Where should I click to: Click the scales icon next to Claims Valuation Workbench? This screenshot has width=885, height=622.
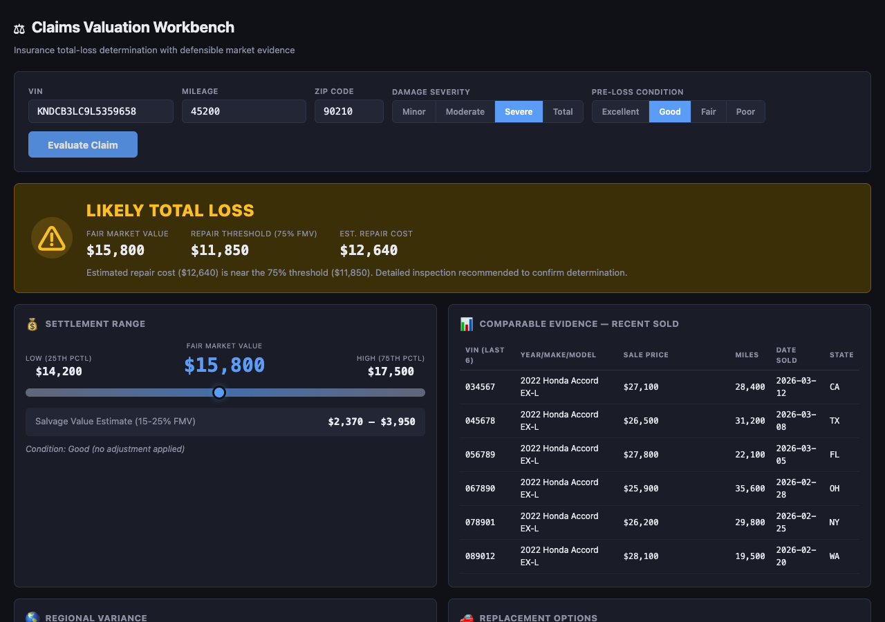(x=19, y=28)
